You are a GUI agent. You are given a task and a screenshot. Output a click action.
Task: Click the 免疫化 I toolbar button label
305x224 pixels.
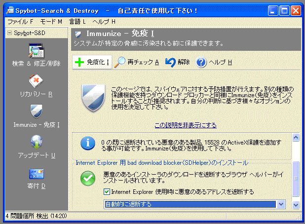[x=98, y=62]
